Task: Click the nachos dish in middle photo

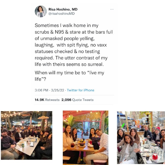Action: pyautogui.click(x=82, y=142)
